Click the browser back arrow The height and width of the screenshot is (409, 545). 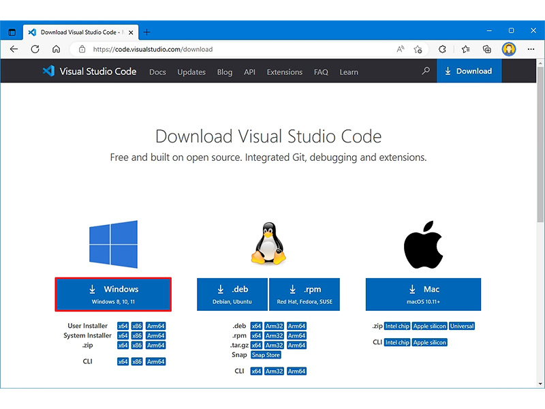tap(14, 49)
